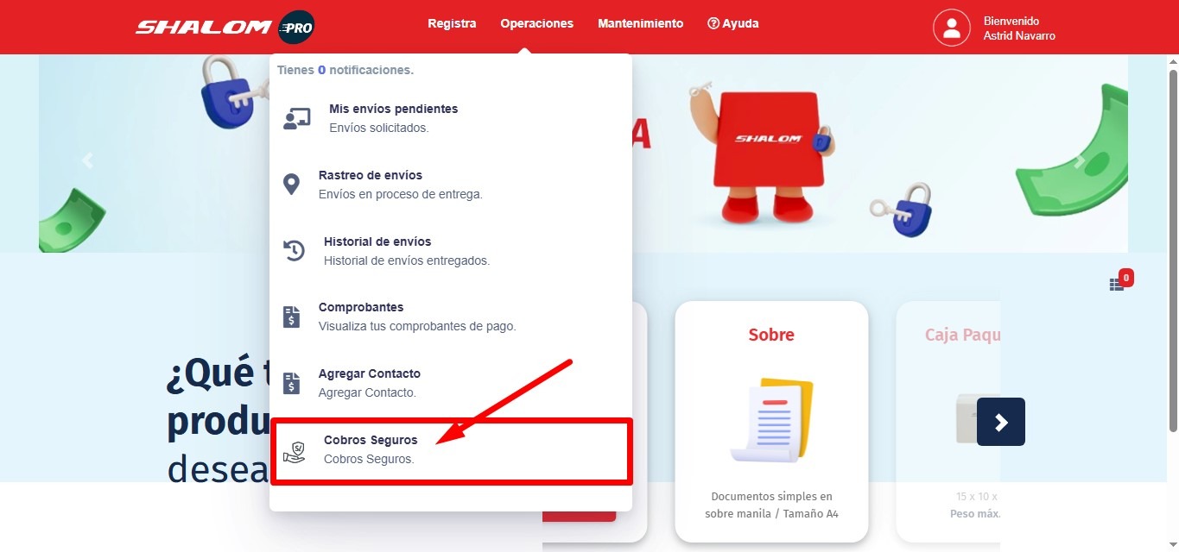Go to previous banner slide arrow
This screenshot has height=552, width=1179.
pos(86,160)
